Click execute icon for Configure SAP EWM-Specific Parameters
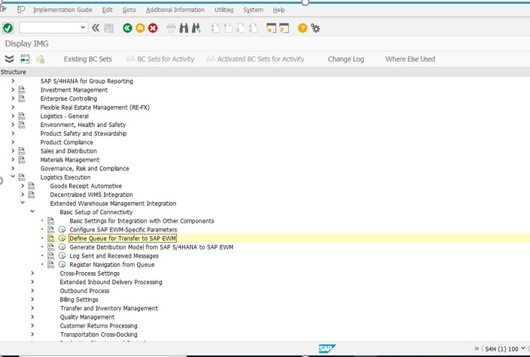 [x=62, y=229]
